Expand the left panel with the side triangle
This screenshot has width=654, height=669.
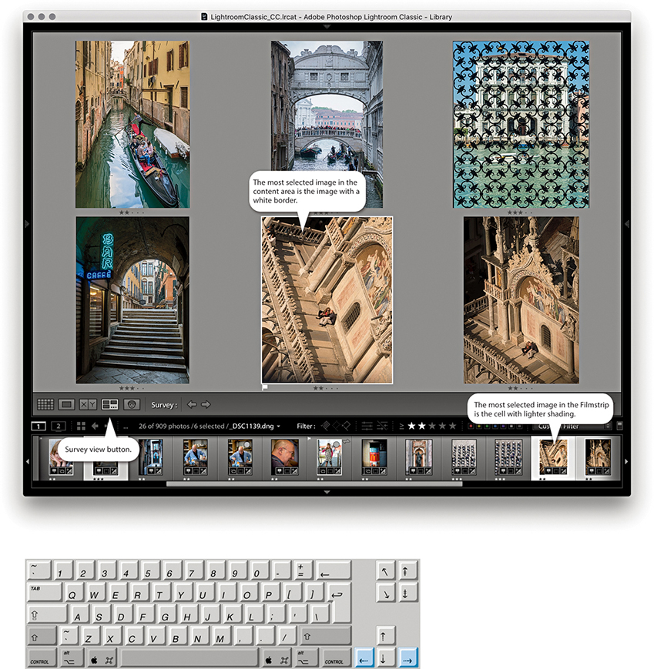pos(27,223)
